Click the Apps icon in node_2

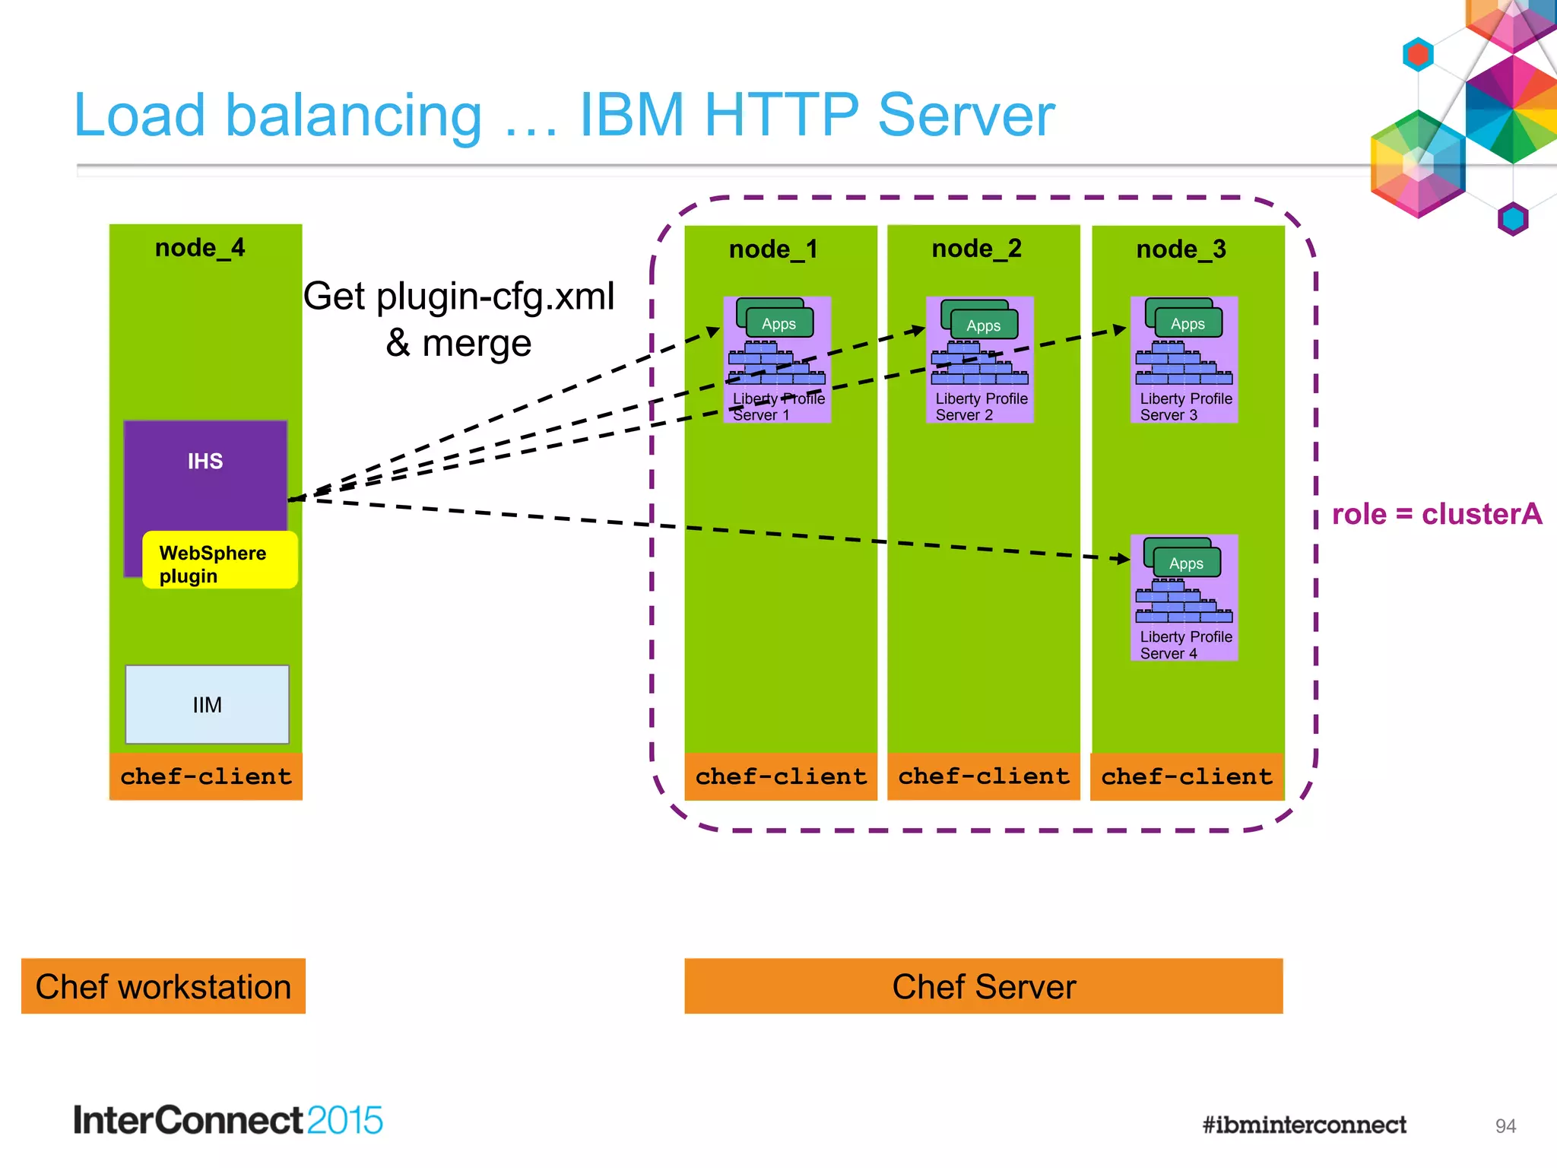pyautogui.click(x=982, y=324)
